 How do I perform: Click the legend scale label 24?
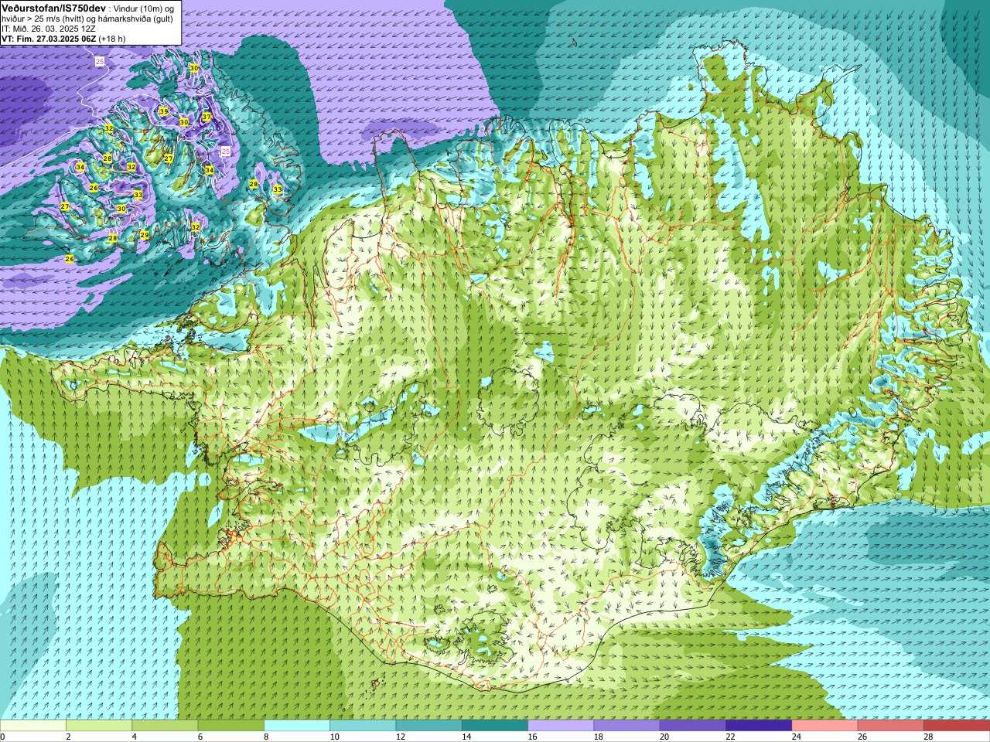coord(796,737)
